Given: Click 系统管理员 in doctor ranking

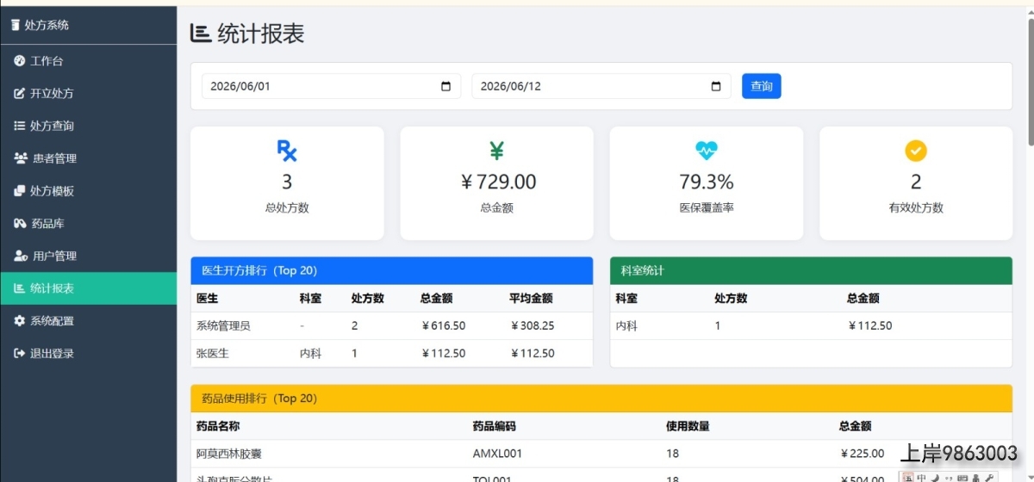Looking at the screenshot, I should pyautogui.click(x=223, y=326).
